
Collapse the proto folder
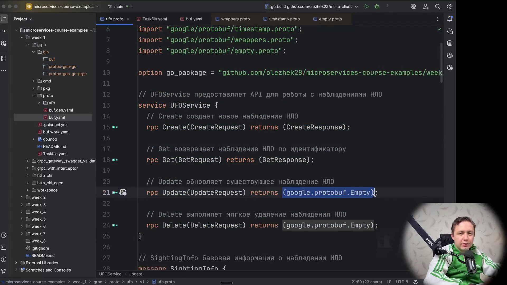(33, 96)
